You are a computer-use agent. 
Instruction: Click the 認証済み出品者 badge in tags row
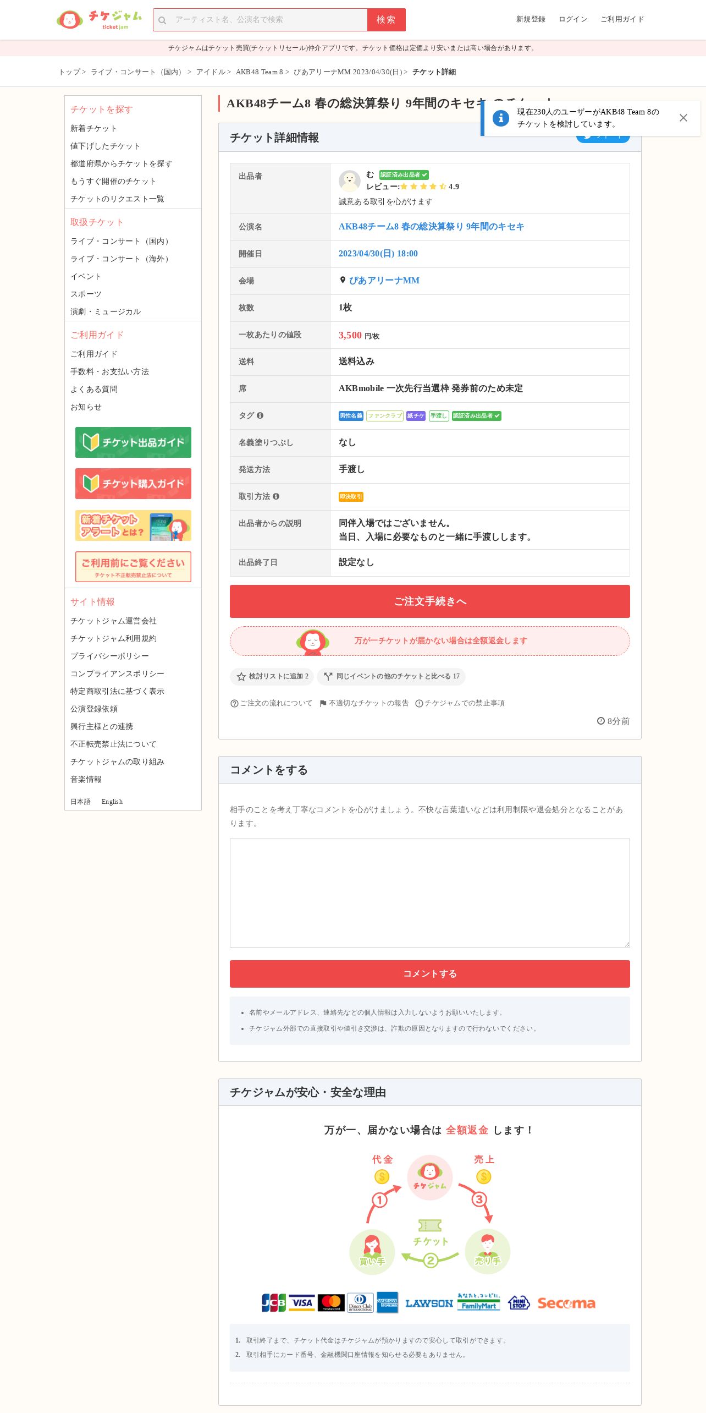point(476,416)
